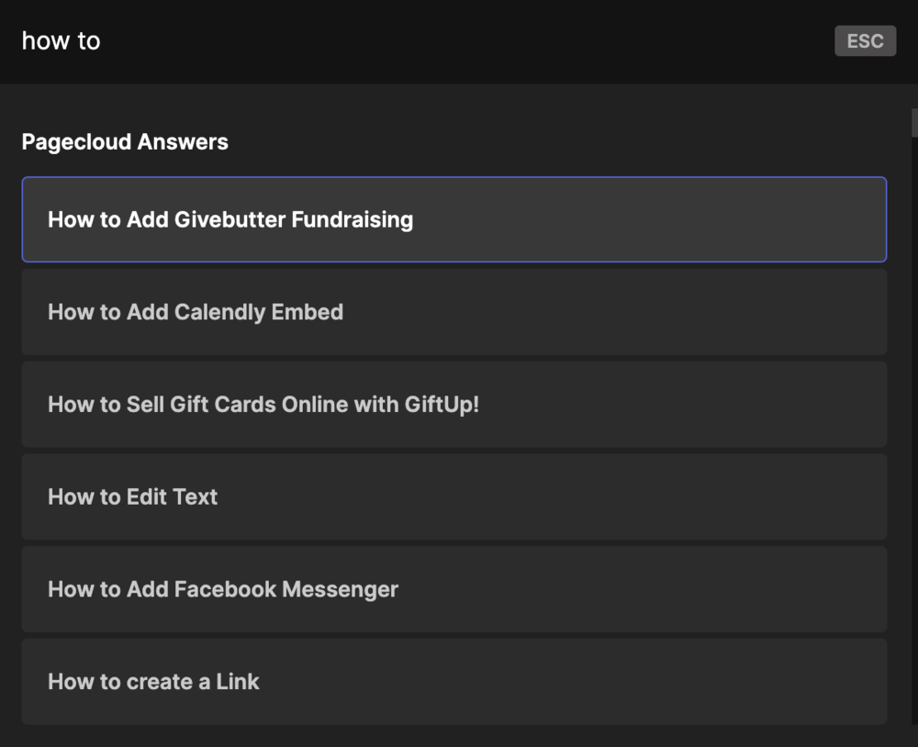
Task: Open "How to Add Calendly Embed" result
Action: click(454, 312)
